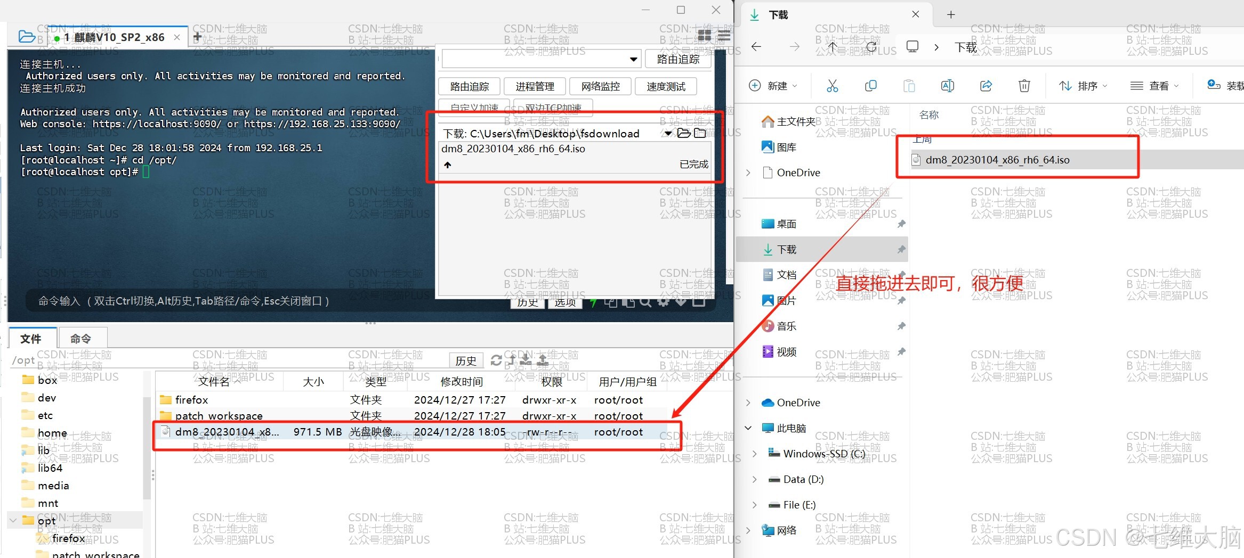Refresh the Explorer 下载 folder
Image resolution: width=1244 pixels, height=558 pixels.
pyautogui.click(x=871, y=47)
